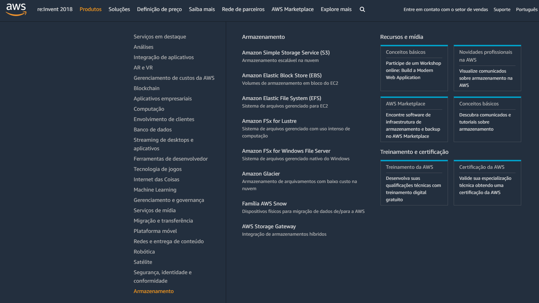The image size is (539, 303).
Task: Select Migração e transferência category
Action: (163, 221)
